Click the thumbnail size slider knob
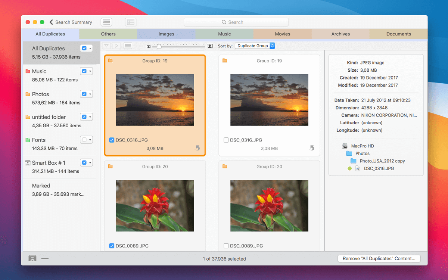 [x=159, y=46]
